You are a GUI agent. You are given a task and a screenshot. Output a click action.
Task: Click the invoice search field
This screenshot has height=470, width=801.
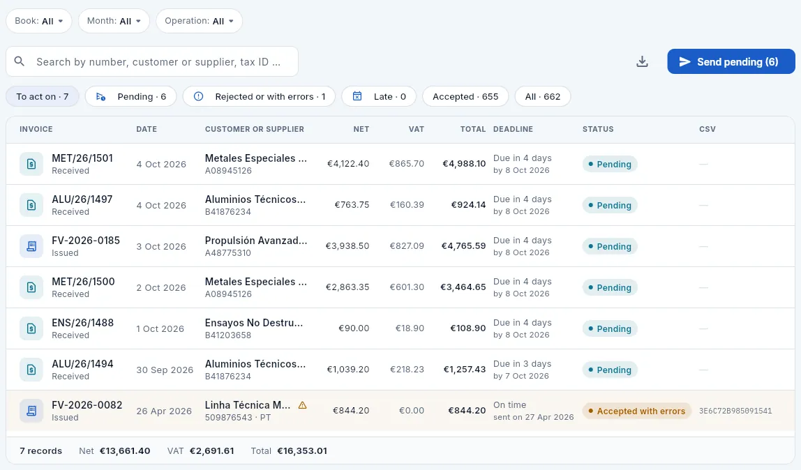coord(152,62)
